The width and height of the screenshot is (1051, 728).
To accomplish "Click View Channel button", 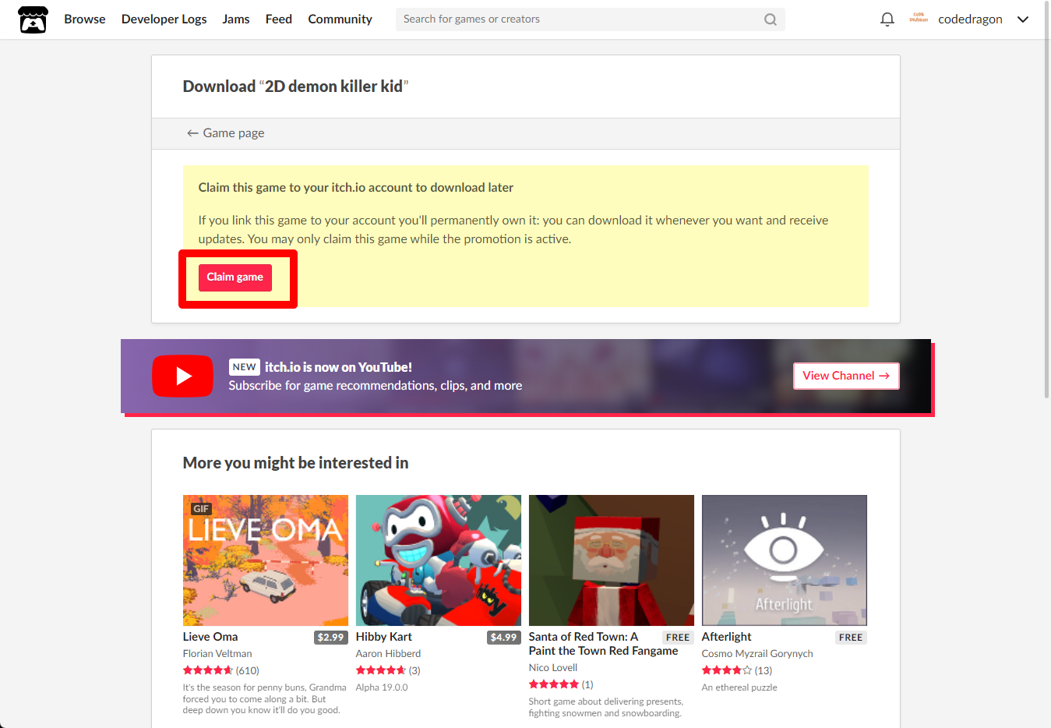I will [x=846, y=376].
